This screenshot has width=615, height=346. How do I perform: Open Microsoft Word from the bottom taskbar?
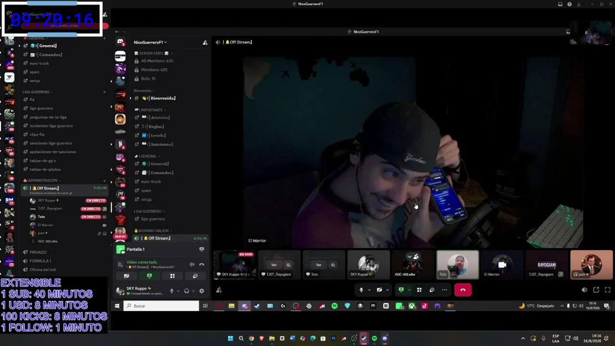click(292, 338)
